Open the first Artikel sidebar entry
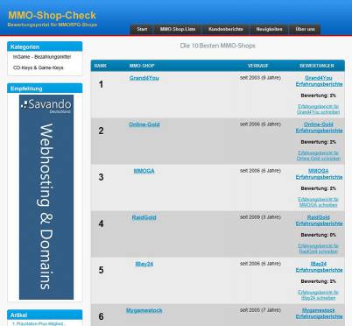 38,323
